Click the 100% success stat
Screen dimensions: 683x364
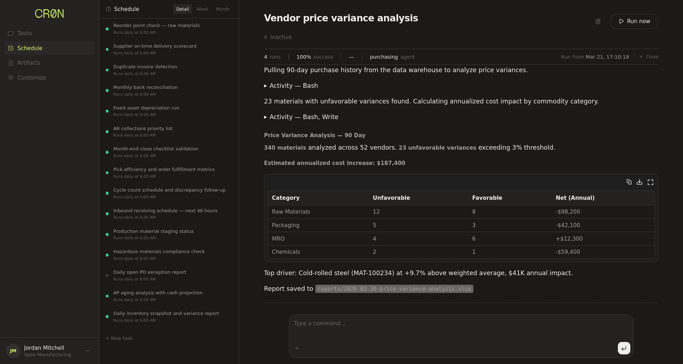click(315, 57)
